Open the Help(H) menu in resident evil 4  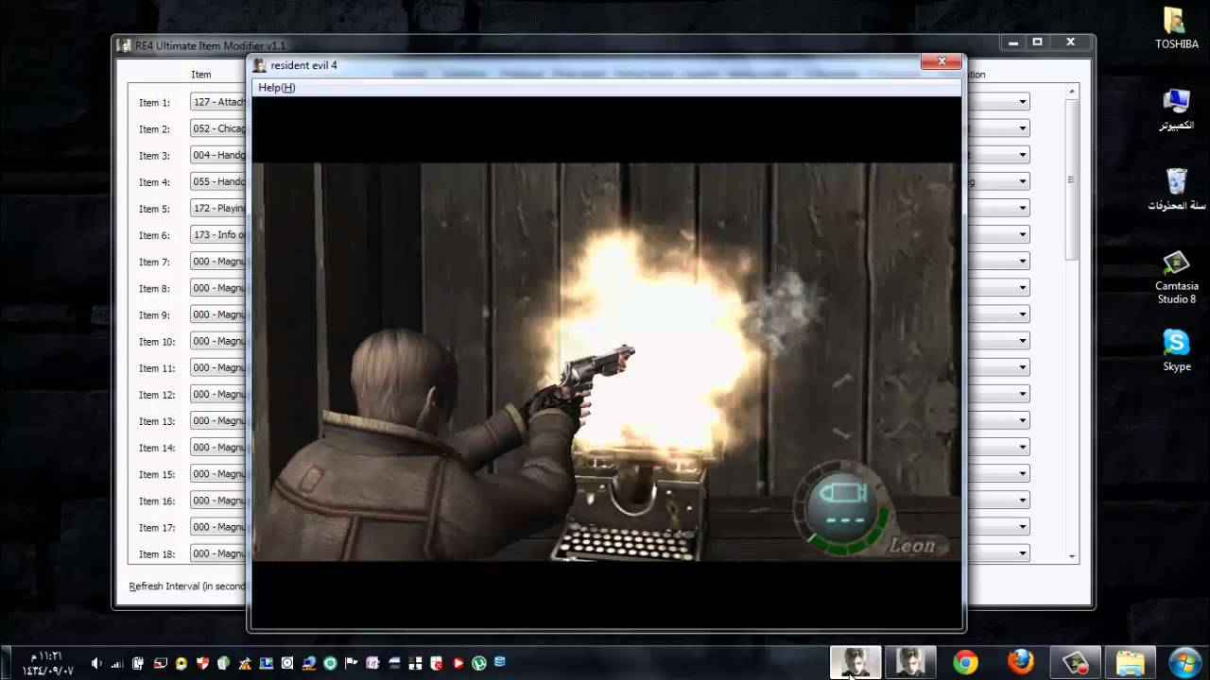(276, 88)
